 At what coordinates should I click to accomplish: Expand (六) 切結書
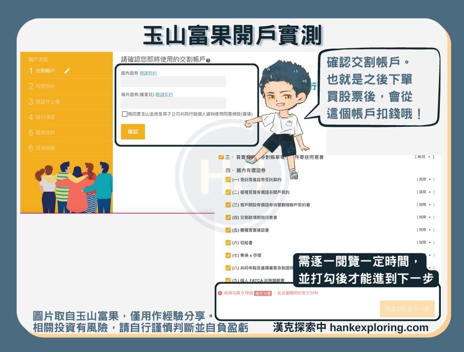click(425, 242)
